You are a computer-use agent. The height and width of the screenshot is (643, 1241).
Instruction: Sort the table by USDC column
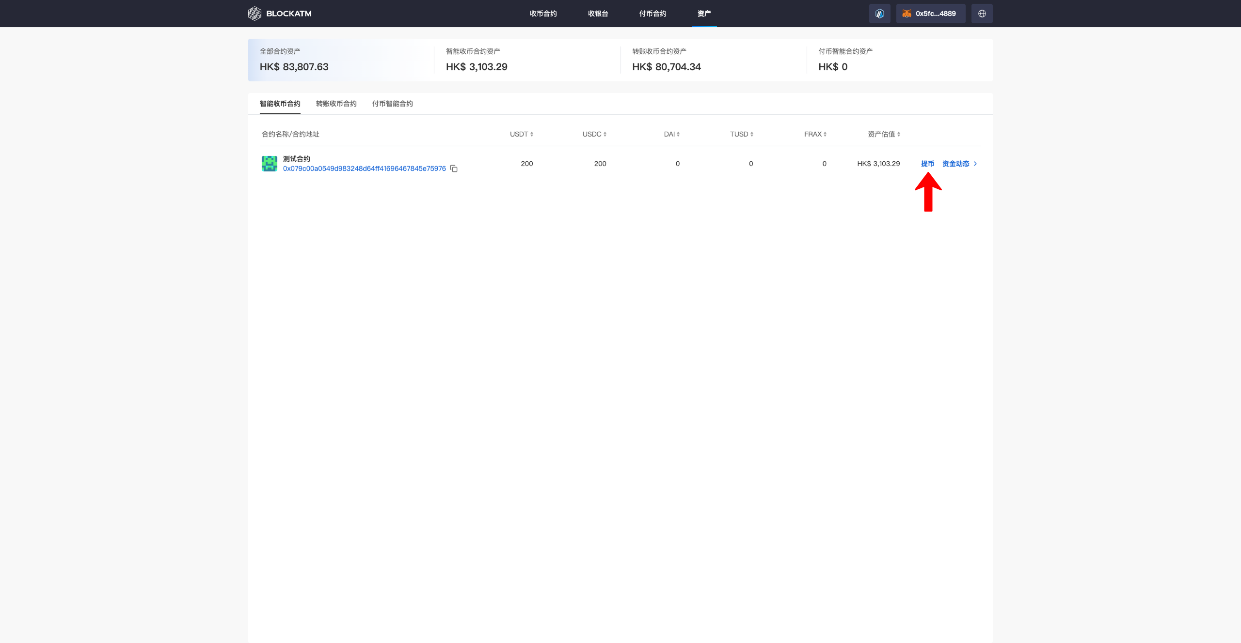tap(594, 134)
